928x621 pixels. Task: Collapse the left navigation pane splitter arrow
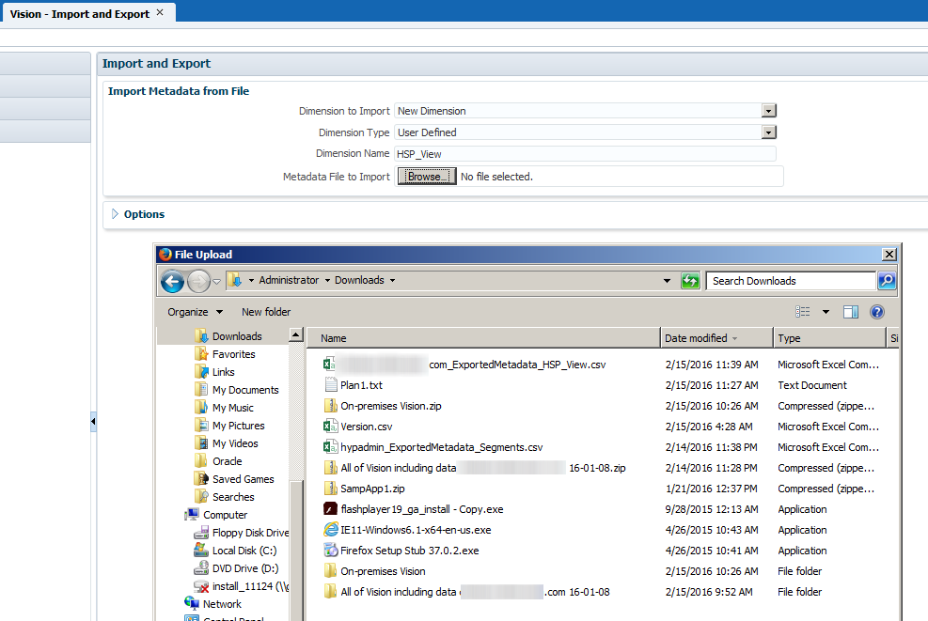(x=93, y=422)
